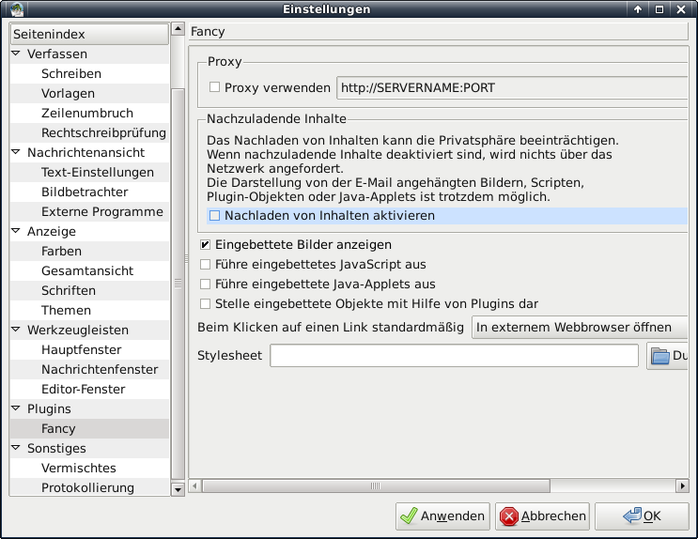Click into the Stylesheet text field

pos(454,356)
